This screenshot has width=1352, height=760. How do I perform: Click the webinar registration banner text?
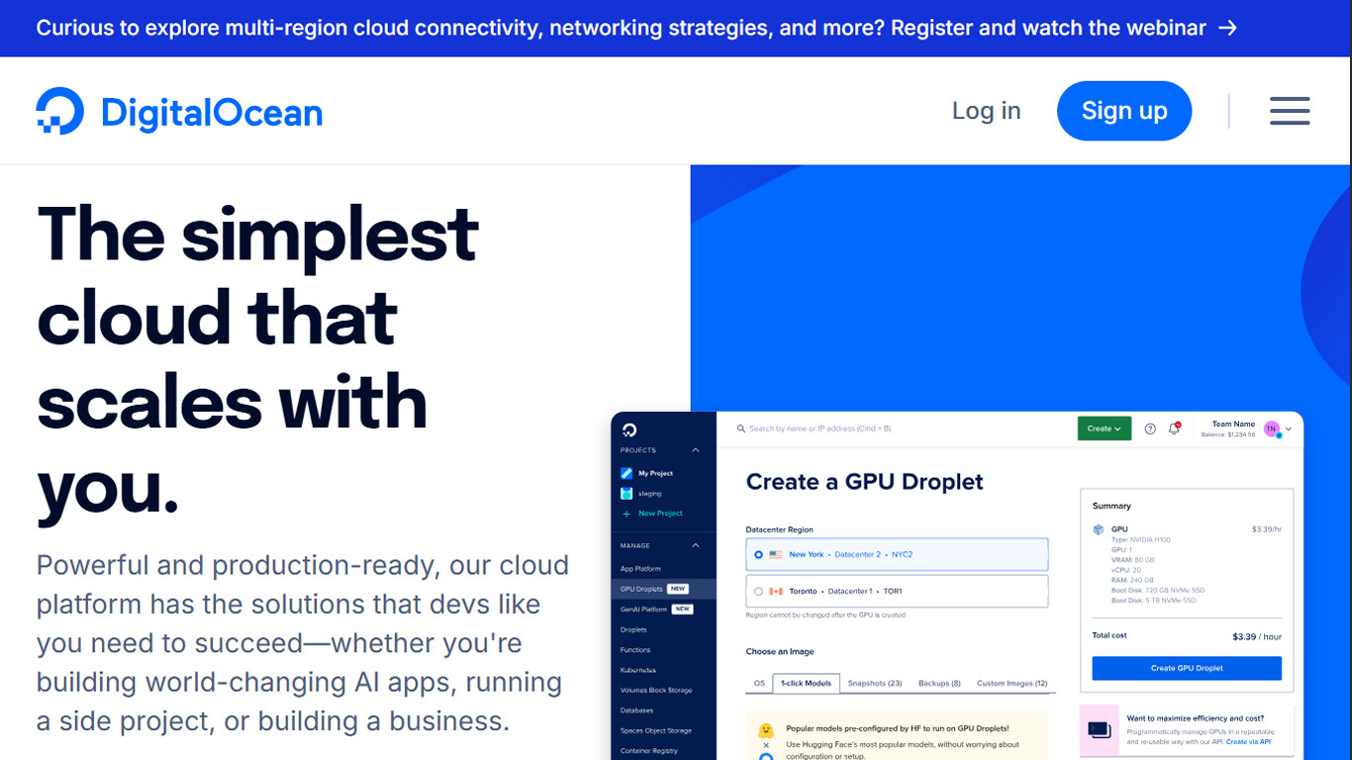[x=622, y=28]
